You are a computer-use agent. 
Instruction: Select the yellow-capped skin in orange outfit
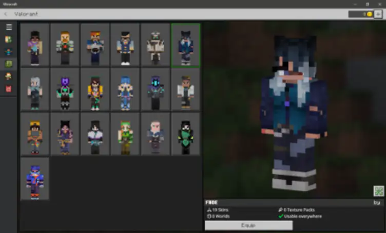(35, 134)
